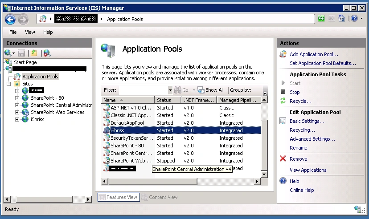
Task: Click the refresh page icon in toolbar
Action: point(321,18)
